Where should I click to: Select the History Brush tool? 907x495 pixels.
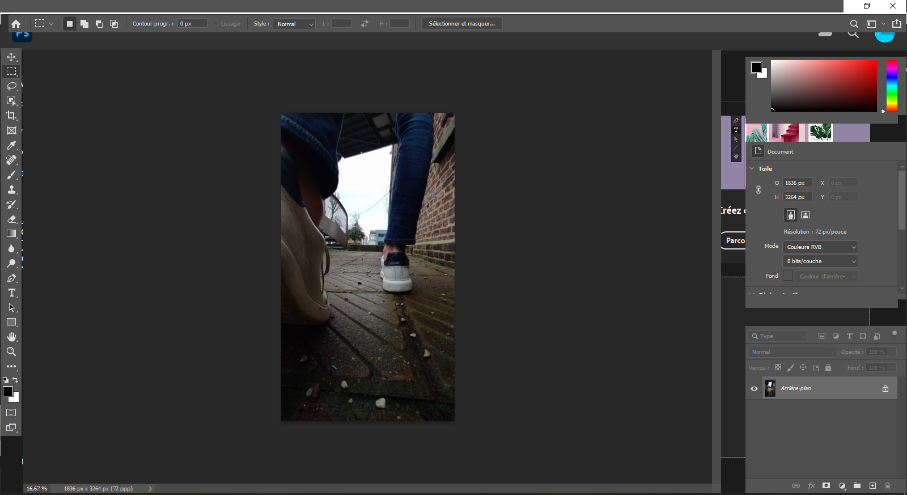coord(11,204)
